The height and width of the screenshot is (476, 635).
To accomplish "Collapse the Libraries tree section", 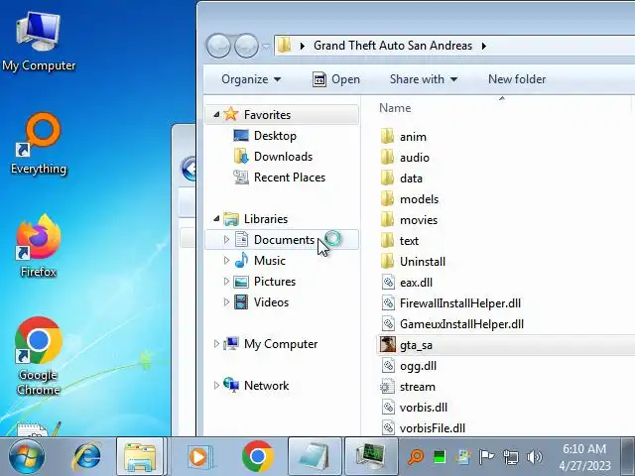I will [x=216, y=219].
